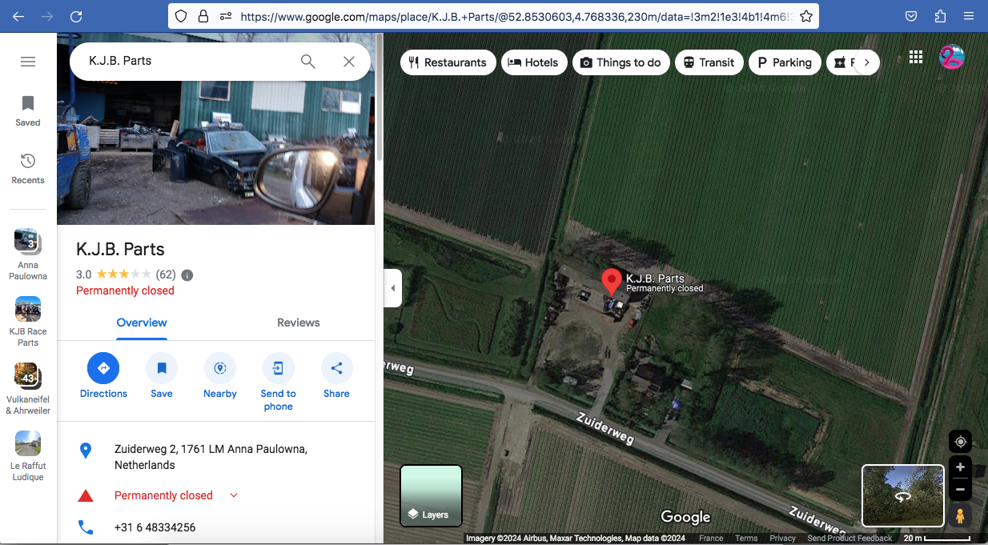Zoom in on the map
Image resolution: width=988 pixels, height=545 pixels.
click(960, 467)
